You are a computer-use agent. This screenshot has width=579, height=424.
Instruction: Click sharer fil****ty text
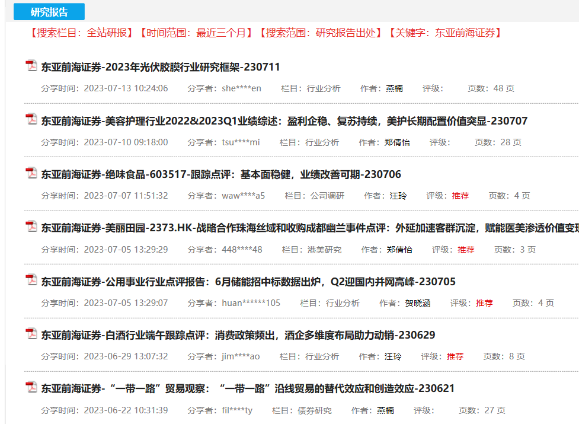tap(237, 411)
